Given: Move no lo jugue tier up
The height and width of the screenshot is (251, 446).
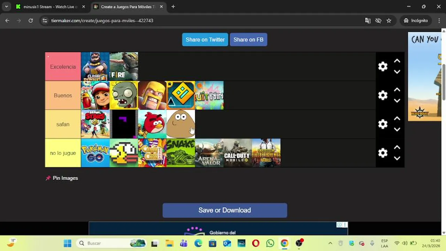Looking at the screenshot, I should coord(397,147).
